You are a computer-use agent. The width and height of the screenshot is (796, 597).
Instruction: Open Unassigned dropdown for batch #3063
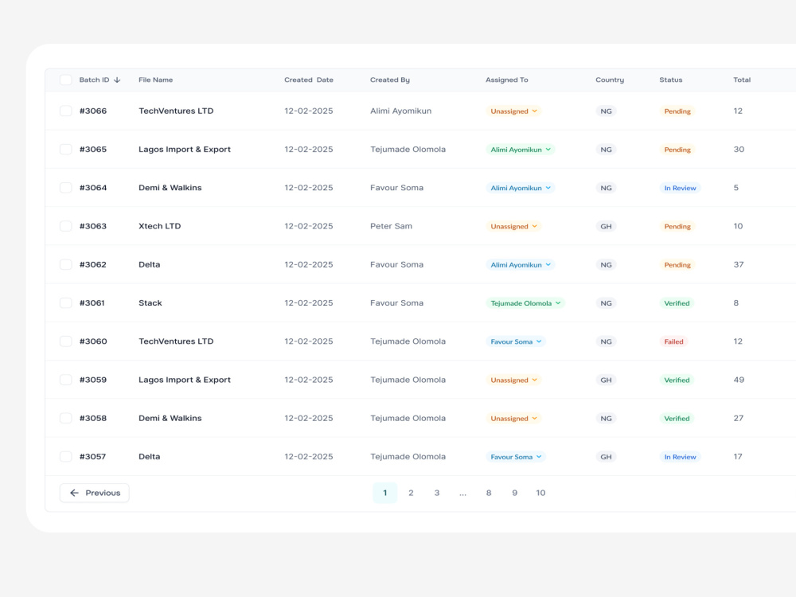coord(513,226)
